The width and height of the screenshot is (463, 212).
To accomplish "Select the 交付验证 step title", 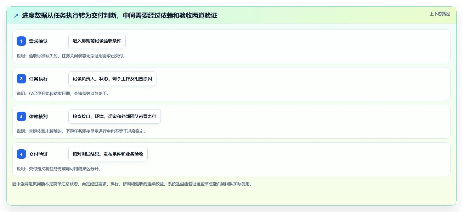I will [x=38, y=154].
